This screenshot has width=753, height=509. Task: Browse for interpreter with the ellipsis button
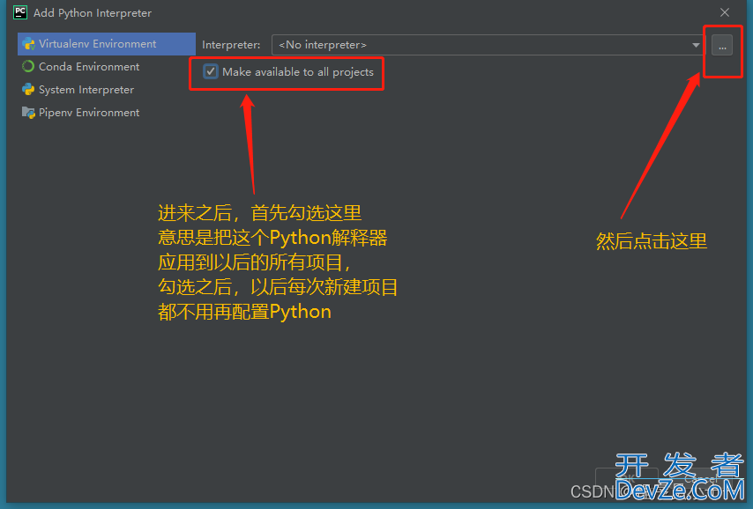(722, 46)
